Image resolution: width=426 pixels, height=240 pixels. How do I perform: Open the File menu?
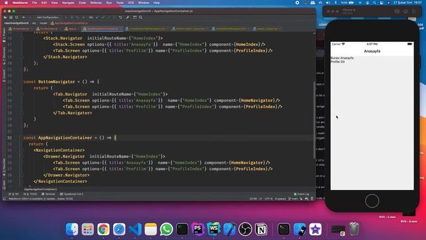click(x=35, y=3)
